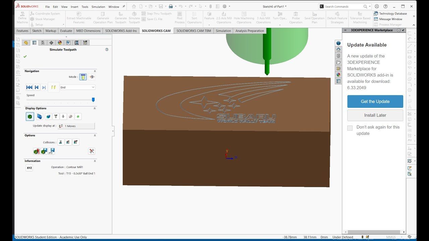Open the Update display at Moves selector

(x=76, y=126)
